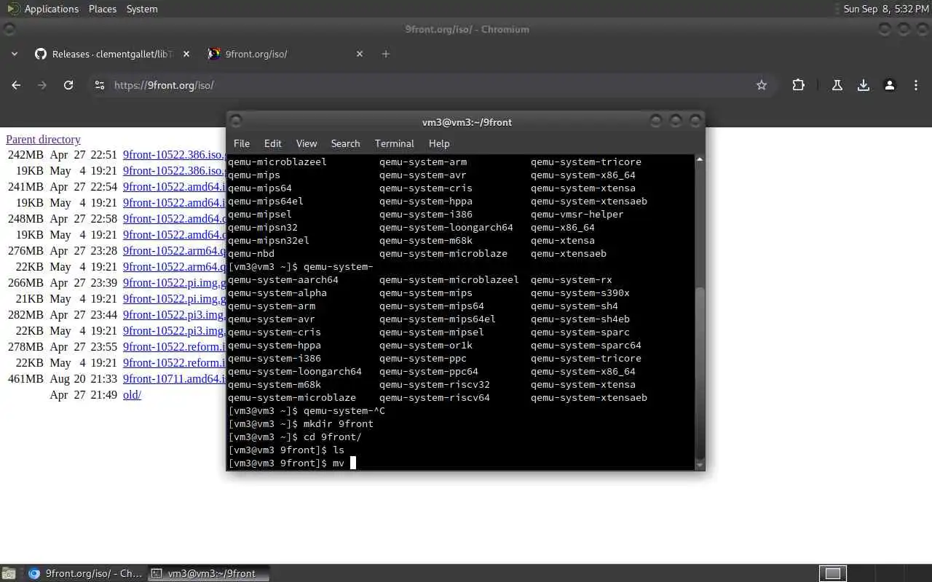Screen dimensions: 932x582
Task: Open the System menu
Action: [x=142, y=9]
